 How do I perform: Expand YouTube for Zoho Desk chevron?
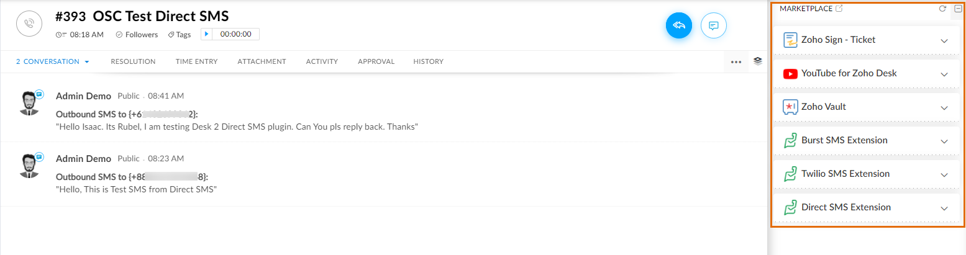point(944,74)
